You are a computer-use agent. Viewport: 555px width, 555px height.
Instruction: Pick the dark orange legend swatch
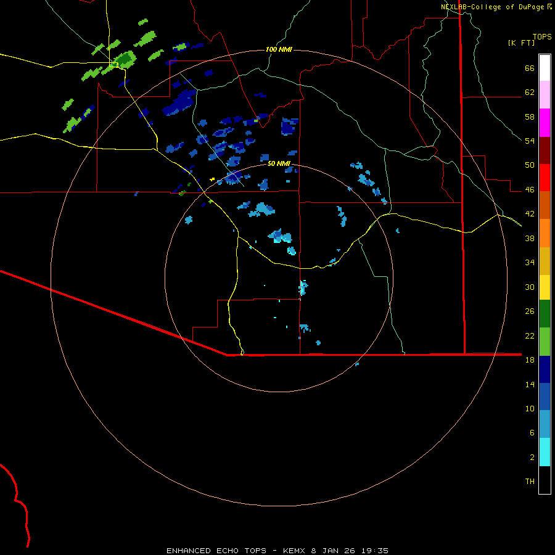[545, 205]
